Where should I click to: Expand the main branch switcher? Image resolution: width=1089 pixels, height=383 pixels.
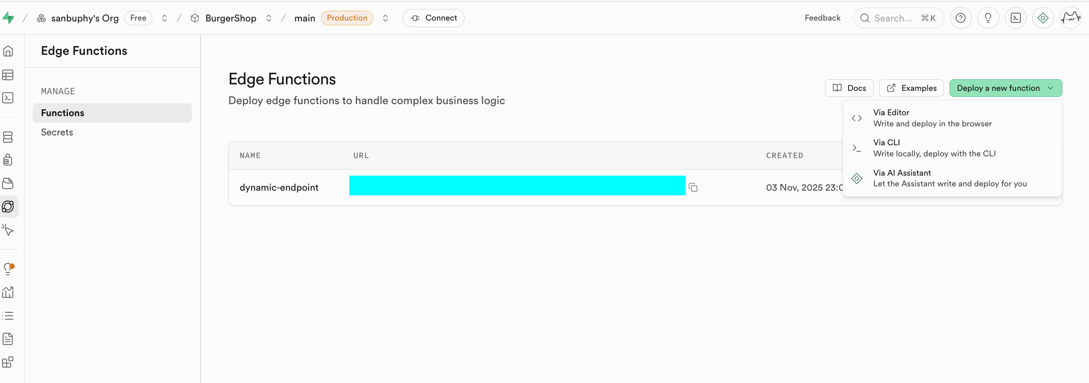point(385,18)
